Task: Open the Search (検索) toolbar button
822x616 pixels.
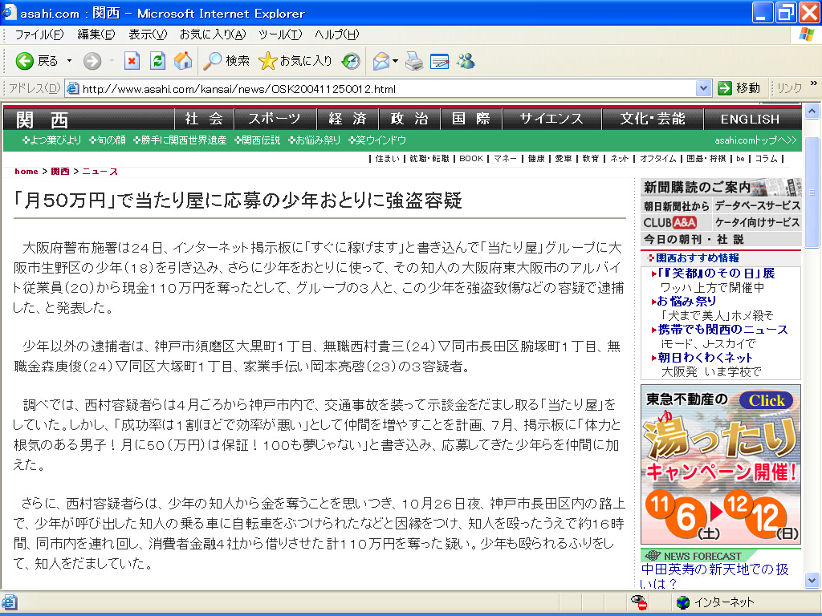Action: pos(226,61)
